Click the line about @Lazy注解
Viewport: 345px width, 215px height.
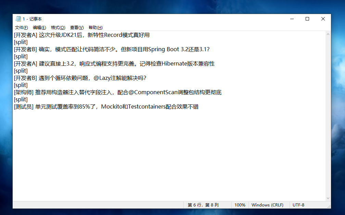(x=80, y=78)
